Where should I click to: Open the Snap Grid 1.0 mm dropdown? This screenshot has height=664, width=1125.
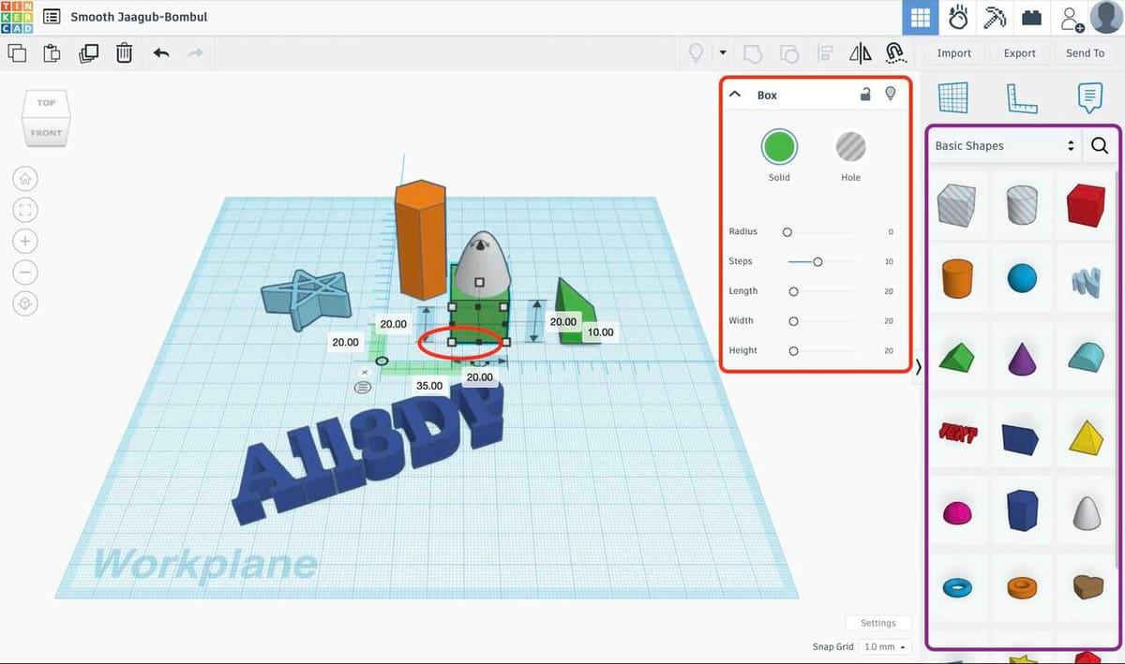(x=886, y=647)
